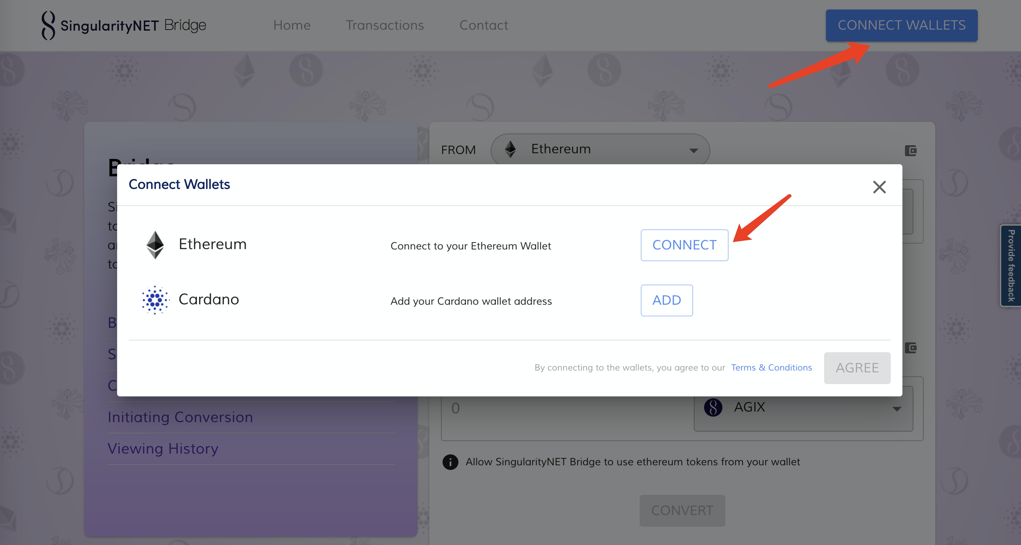Click the lower wallet icon on right
1021x545 pixels.
[x=910, y=348]
